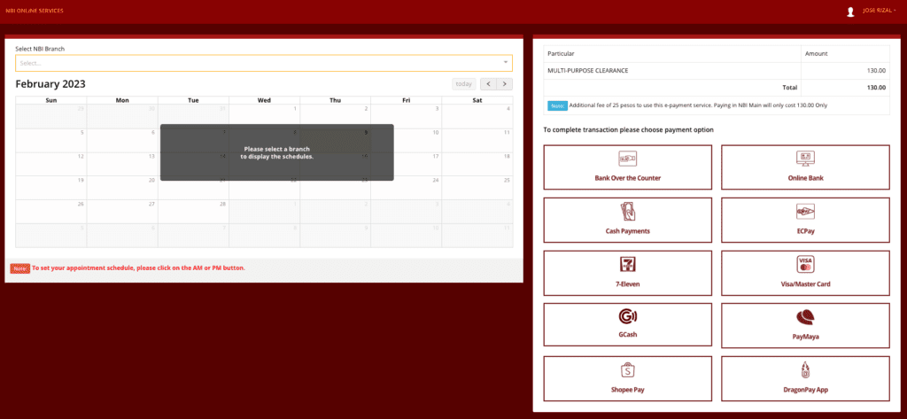Select February 17 on calendar
Image resolution: width=907 pixels, height=419 pixels.
pos(406,164)
